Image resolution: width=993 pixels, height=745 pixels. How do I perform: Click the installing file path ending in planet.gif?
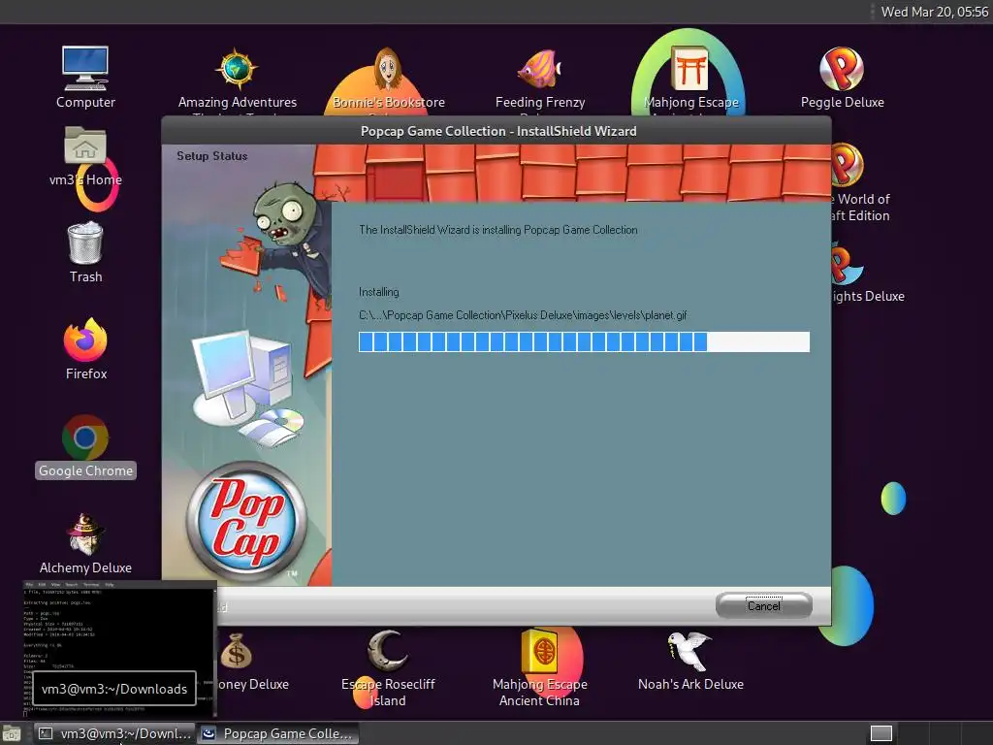[523, 315]
